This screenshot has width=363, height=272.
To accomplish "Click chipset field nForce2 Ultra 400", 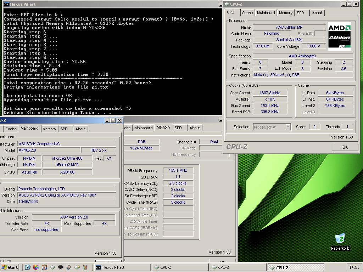I will 67,158.
